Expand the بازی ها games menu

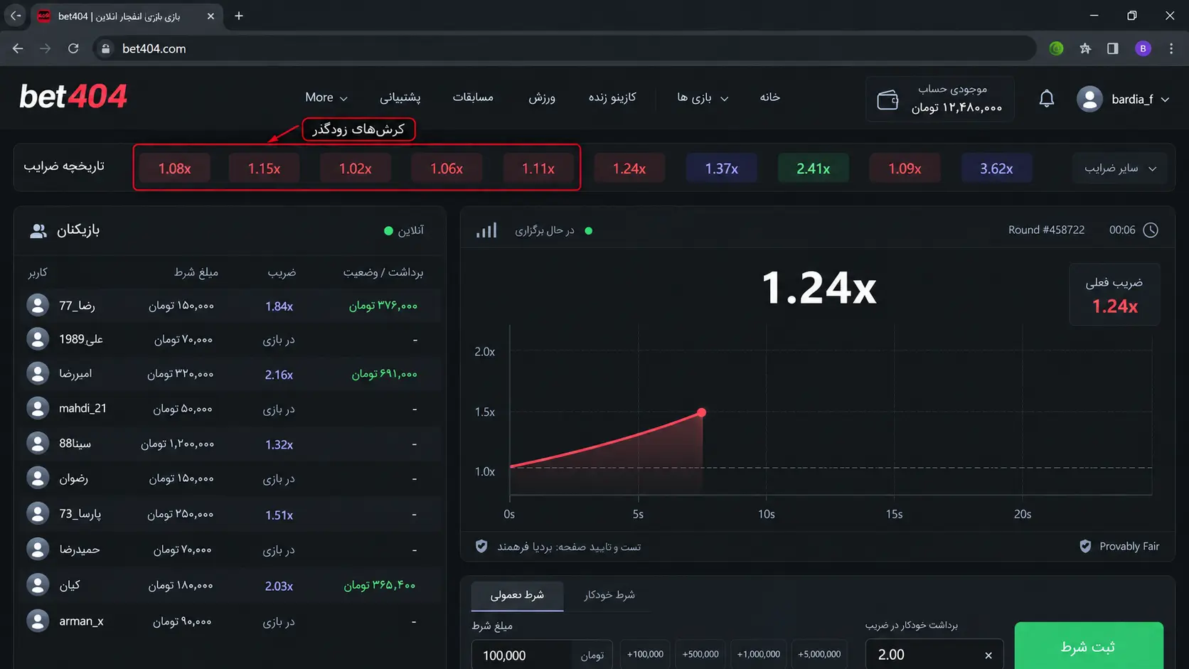(703, 97)
